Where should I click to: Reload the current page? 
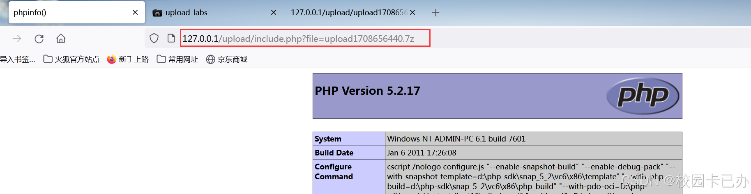click(x=39, y=39)
